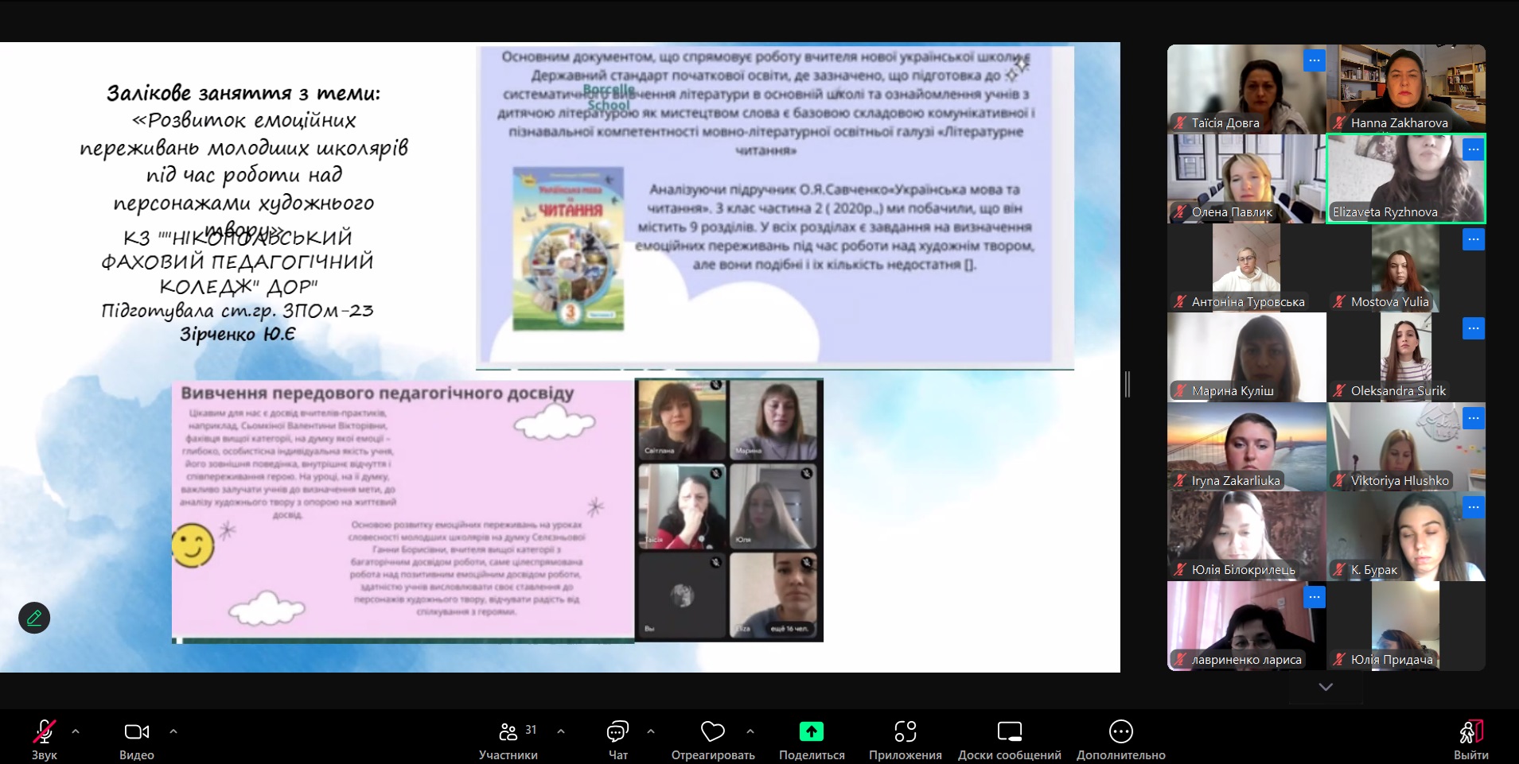Click the Mostova Yulia name label
This screenshot has height=764, width=1519.
pos(1389,302)
